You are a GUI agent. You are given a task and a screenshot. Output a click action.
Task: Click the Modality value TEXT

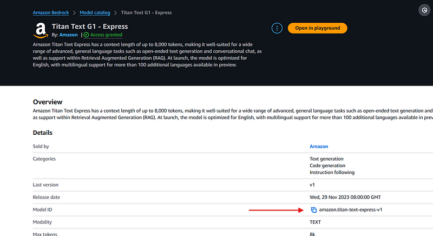coord(315,222)
